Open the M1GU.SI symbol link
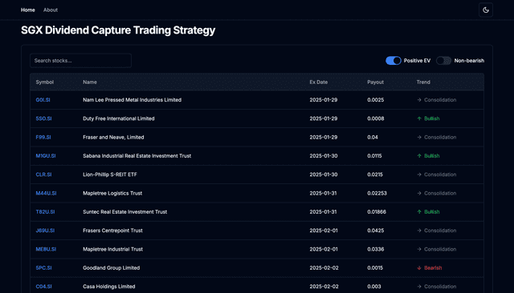The width and height of the screenshot is (514, 293). [46, 156]
